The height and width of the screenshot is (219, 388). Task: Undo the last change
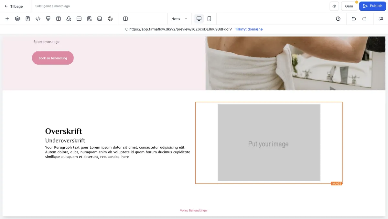pyautogui.click(x=354, y=19)
